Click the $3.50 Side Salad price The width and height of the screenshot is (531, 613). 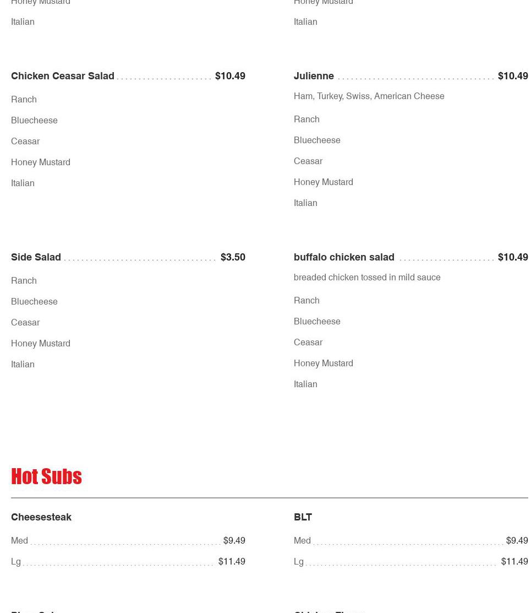point(233,257)
